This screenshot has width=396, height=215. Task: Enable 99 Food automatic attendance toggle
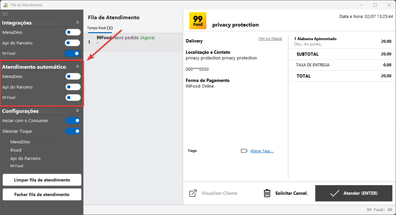[73, 98]
